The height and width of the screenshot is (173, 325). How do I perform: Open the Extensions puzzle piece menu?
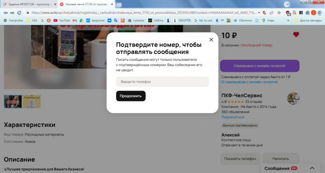point(307,13)
